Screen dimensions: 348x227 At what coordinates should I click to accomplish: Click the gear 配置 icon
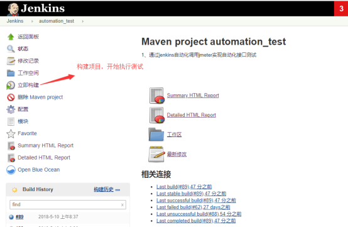pyautogui.click(x=11, y=109)
